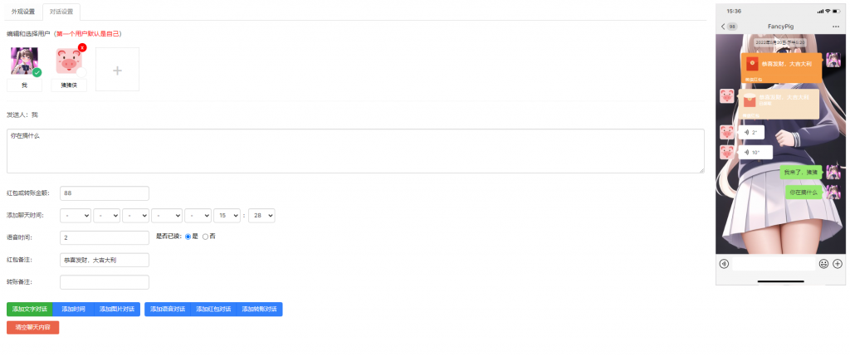
Task: Tap the back arrow in phone preview
Action: pos(724,27)
